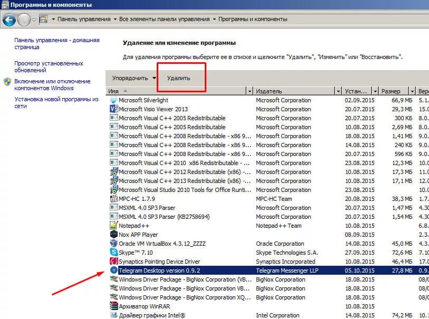
Task: Sort by the Издатель column header
Action: click(x=294, y=91)
